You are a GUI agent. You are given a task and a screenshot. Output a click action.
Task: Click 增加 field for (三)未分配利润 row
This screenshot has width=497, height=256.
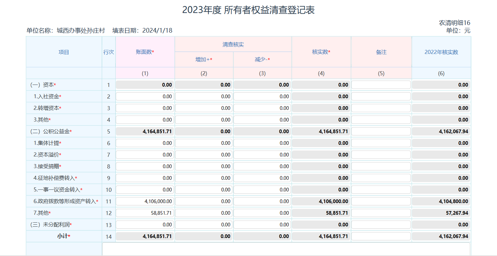204,225
